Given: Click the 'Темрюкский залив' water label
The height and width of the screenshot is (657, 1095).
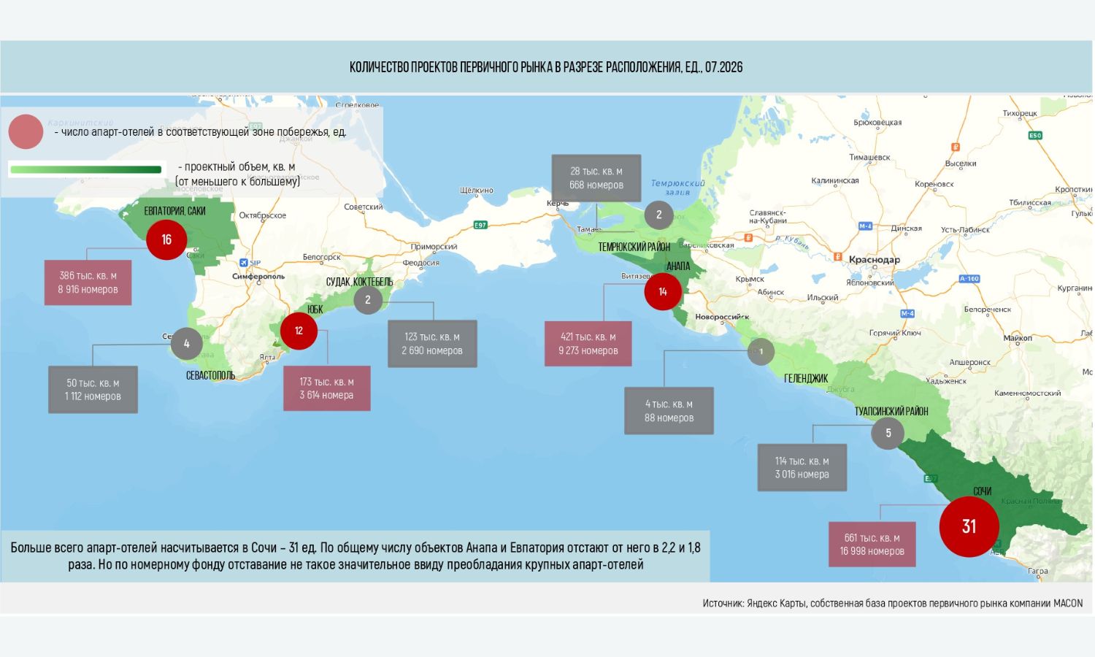Looking at the screenshot, I should click(678, 188).
